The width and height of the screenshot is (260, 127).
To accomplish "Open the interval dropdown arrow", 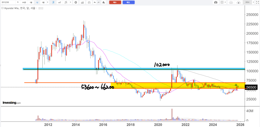I will [x=48, y=2].
